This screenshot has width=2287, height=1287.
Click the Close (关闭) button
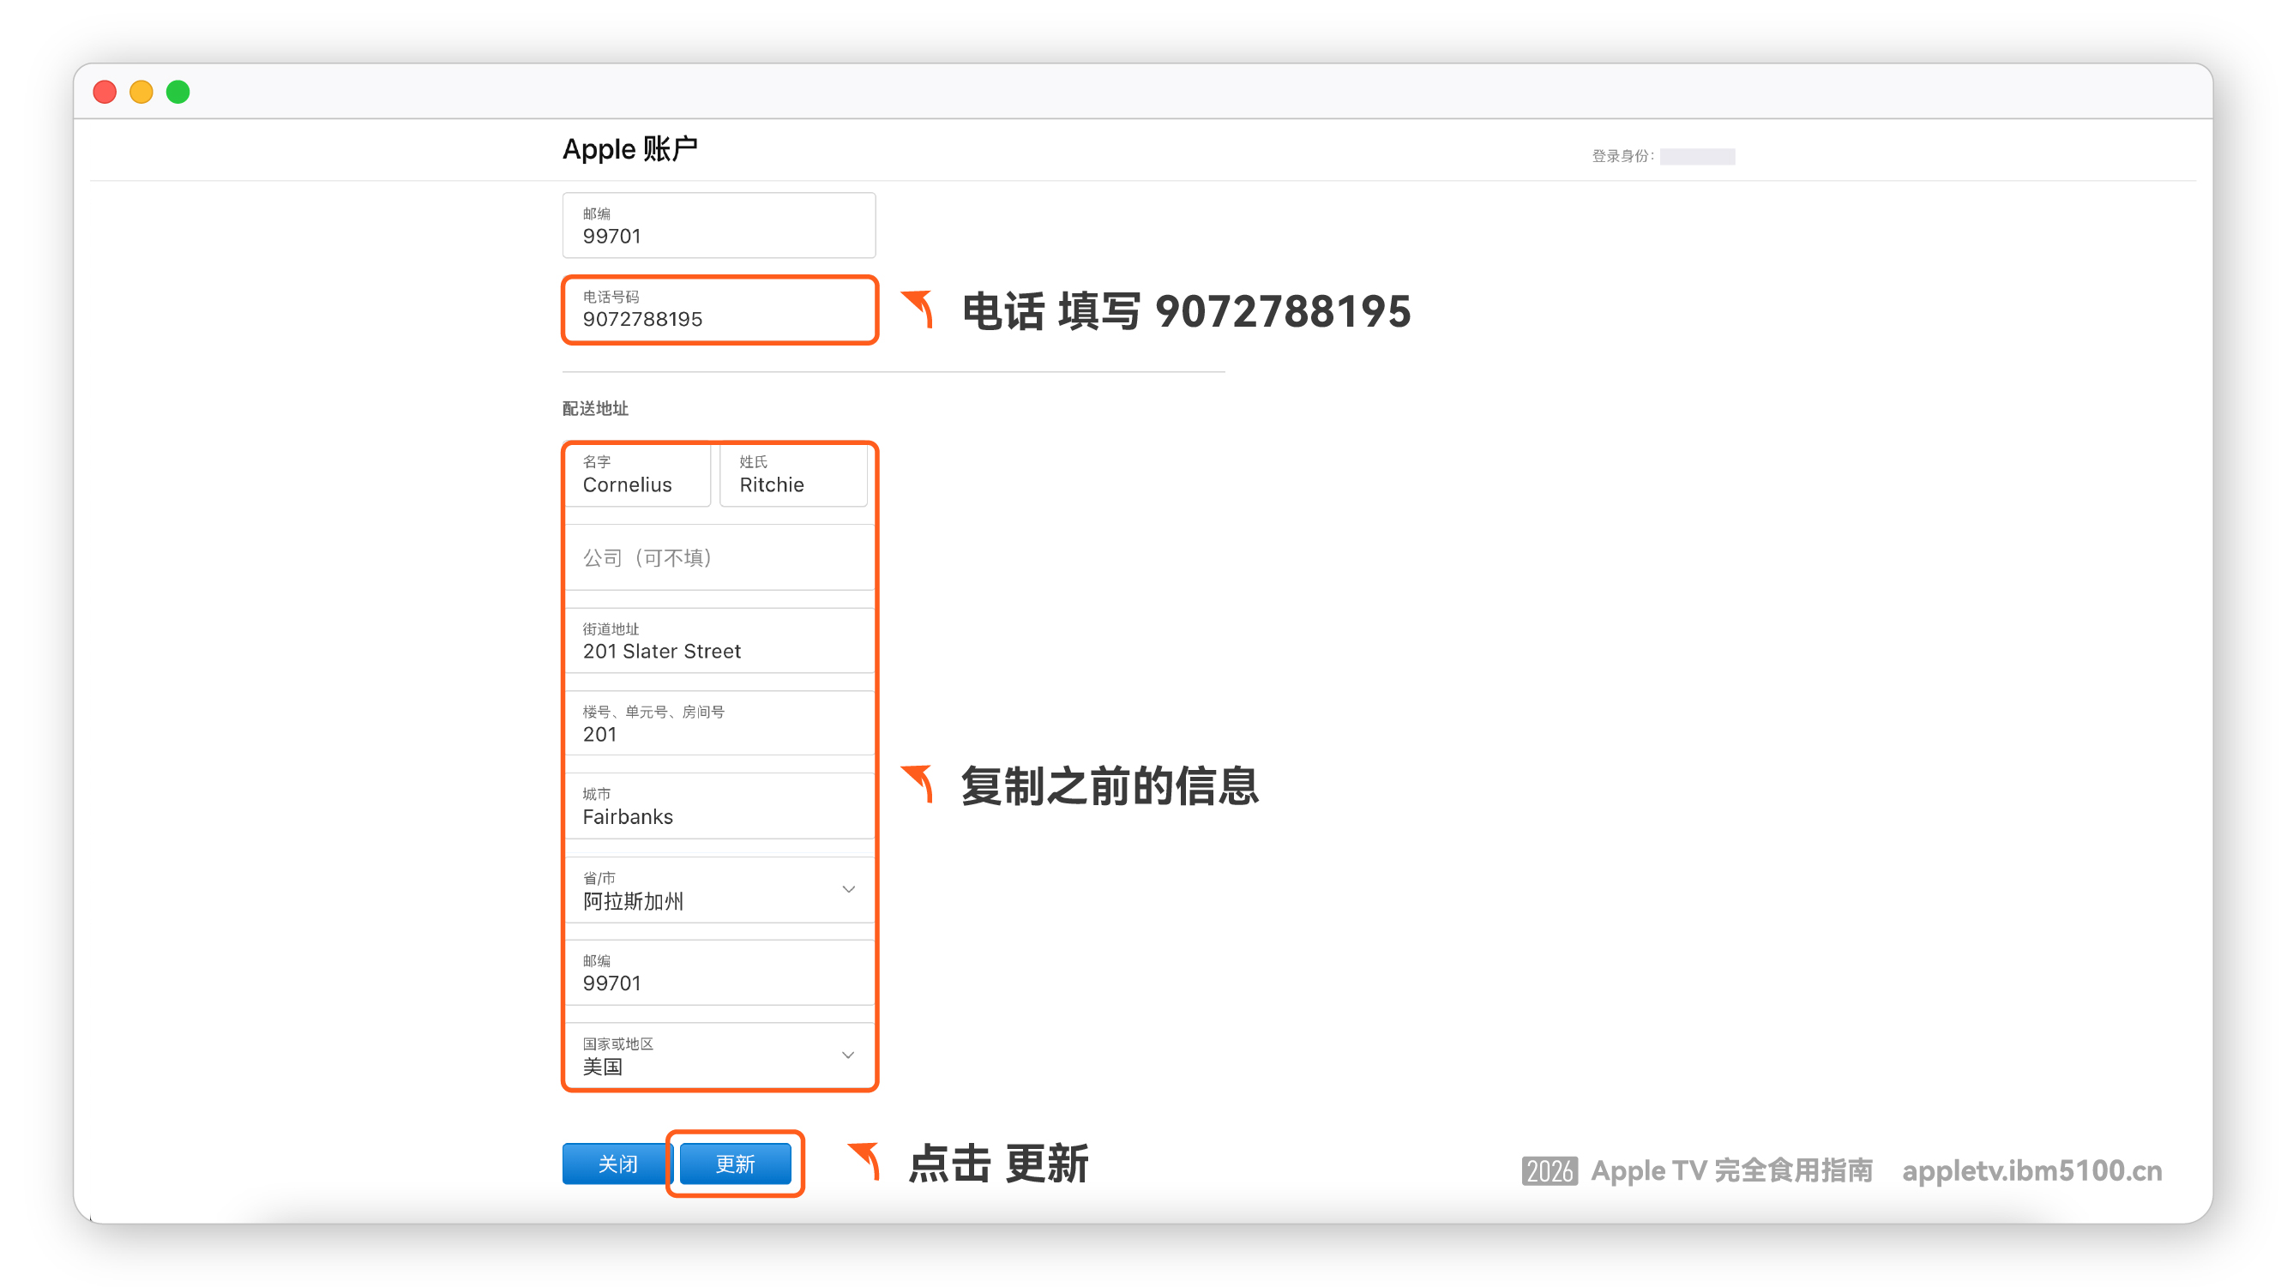tap(617, 1163)
